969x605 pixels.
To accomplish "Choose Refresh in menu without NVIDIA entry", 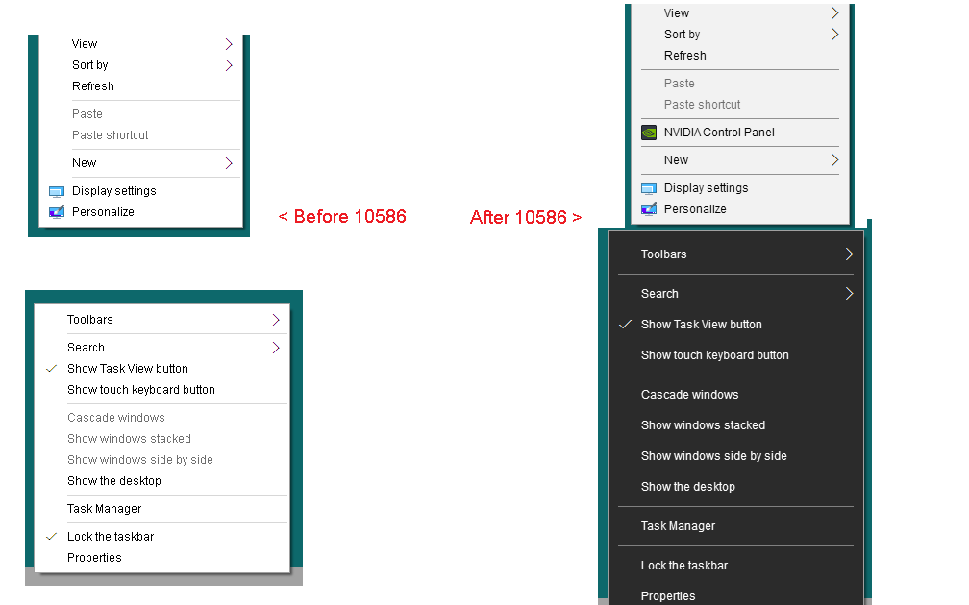I will pos(92,86).
